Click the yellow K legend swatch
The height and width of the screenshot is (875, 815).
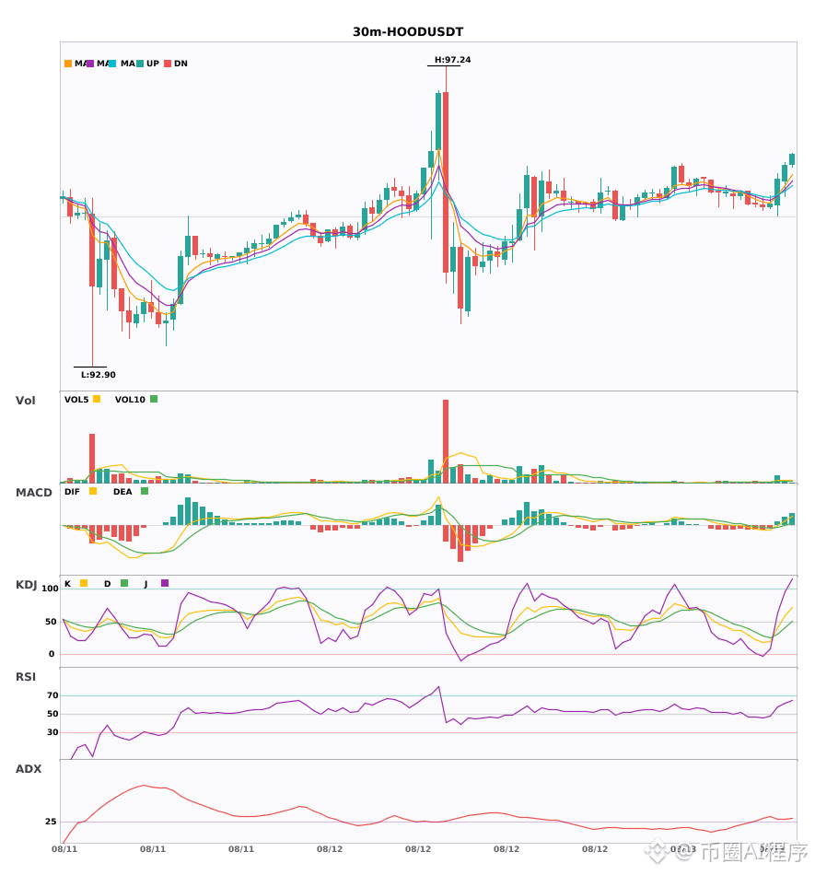84,583
